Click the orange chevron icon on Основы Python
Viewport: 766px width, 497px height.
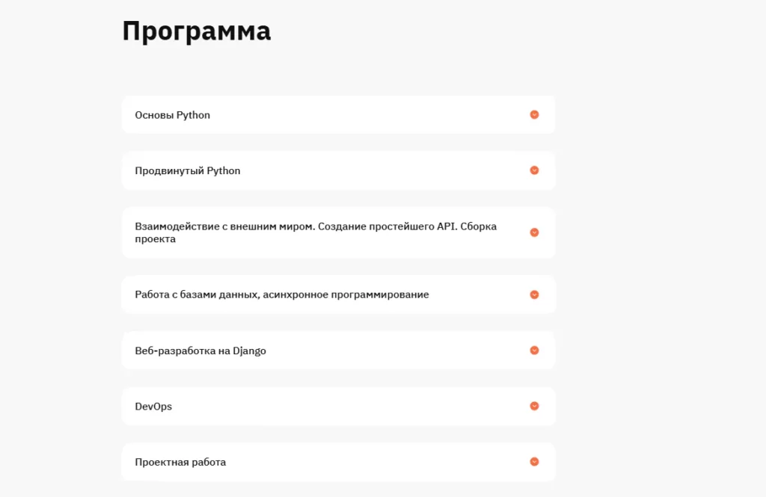(534, 114)
